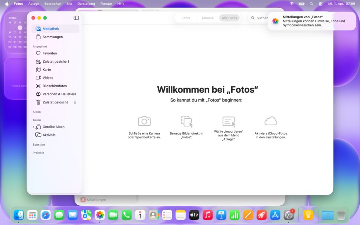This screenshot has height=225, width=360.
Task: Open the Karte map view
Action: [x=46, y=69]
